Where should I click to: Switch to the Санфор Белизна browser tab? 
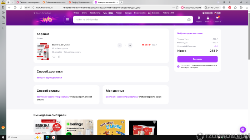[80, 2]
